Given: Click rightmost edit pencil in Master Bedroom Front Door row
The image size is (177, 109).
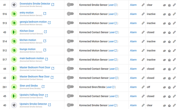Looking at the screenshot, I should [174, 69].
